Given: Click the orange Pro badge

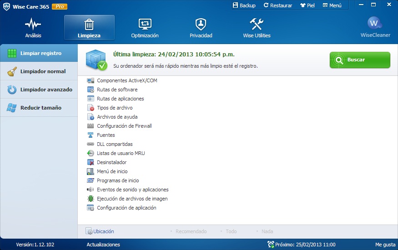Looking at the screenshot, I should point(60,7).
